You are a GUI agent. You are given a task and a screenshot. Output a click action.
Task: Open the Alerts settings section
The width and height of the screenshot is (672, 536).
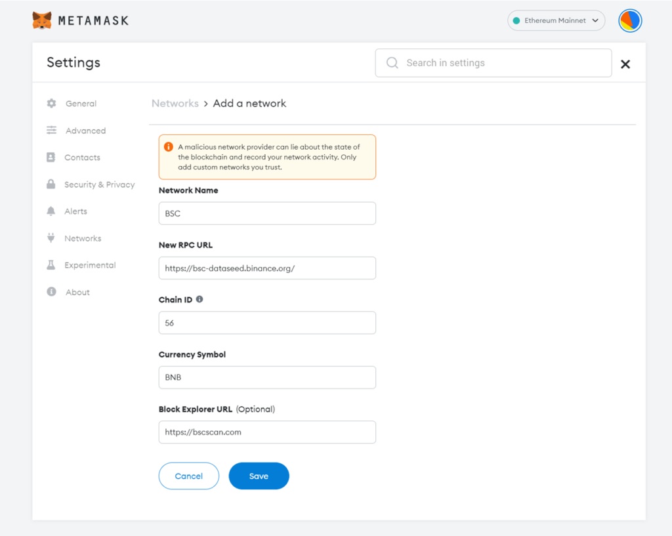click(x=76, y=211)
